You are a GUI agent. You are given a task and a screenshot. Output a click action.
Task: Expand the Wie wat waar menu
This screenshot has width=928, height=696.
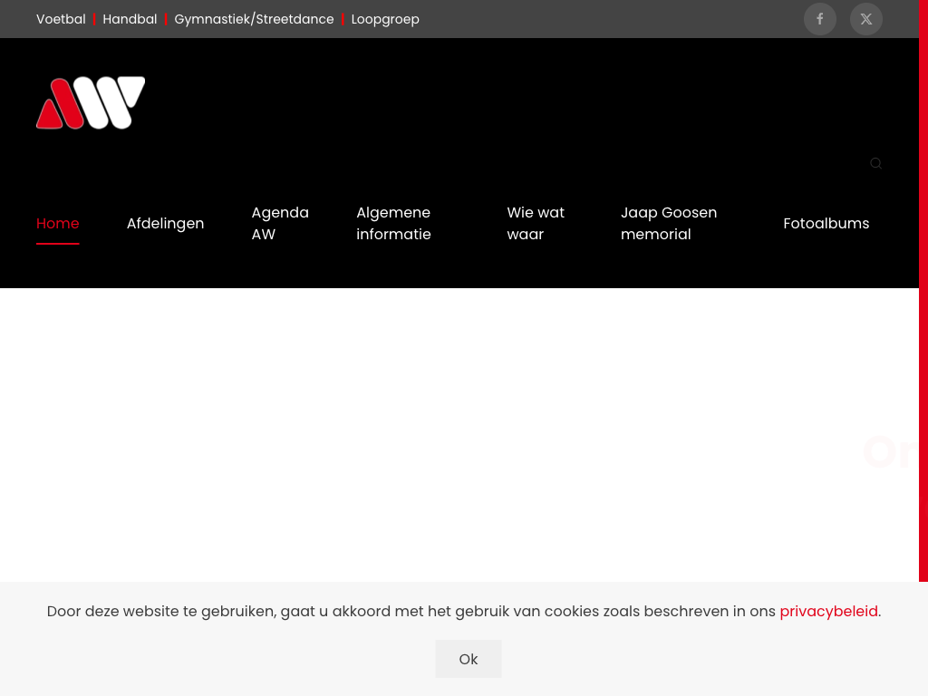pyautogui.click(x=536, y=223)
